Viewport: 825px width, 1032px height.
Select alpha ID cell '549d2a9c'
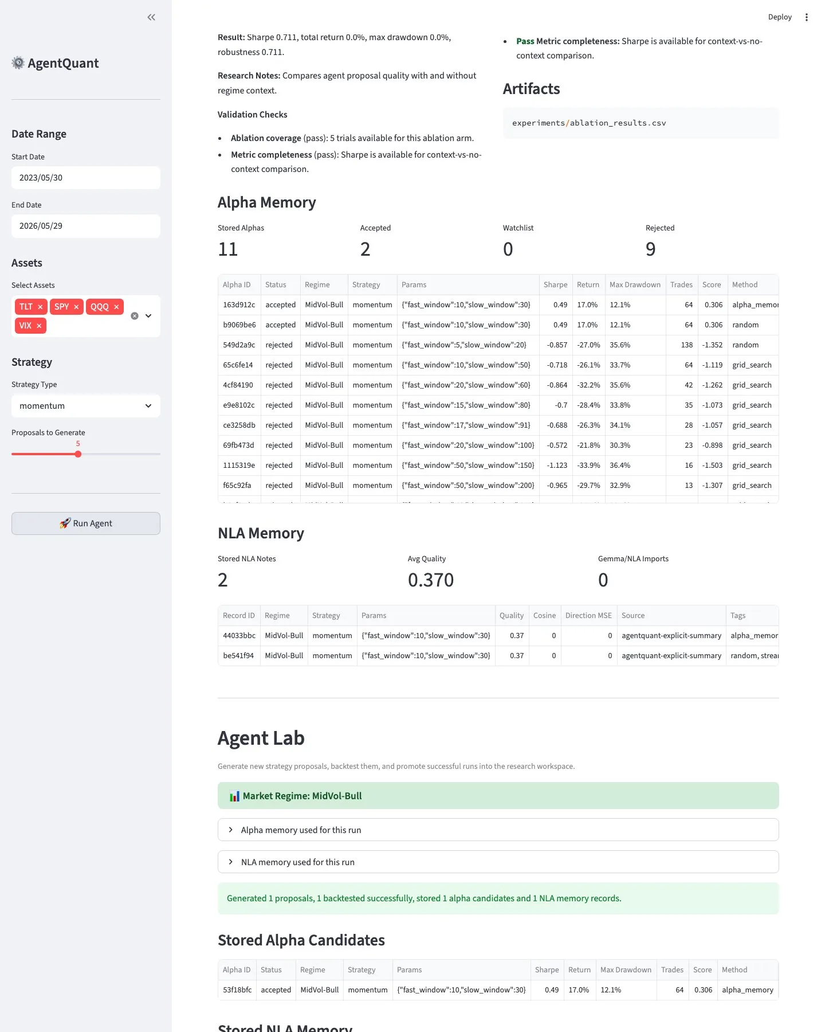pos(239,345)
